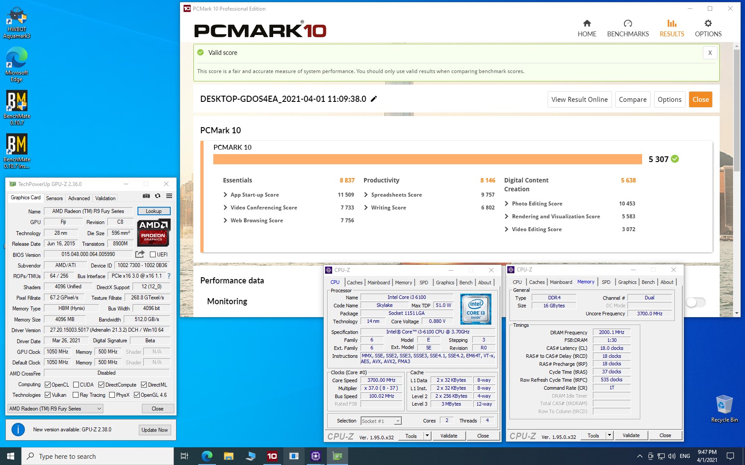This screenshot has width=745, height=465.
Task: Click the volume icon in system tray
Action: point(671,456)
